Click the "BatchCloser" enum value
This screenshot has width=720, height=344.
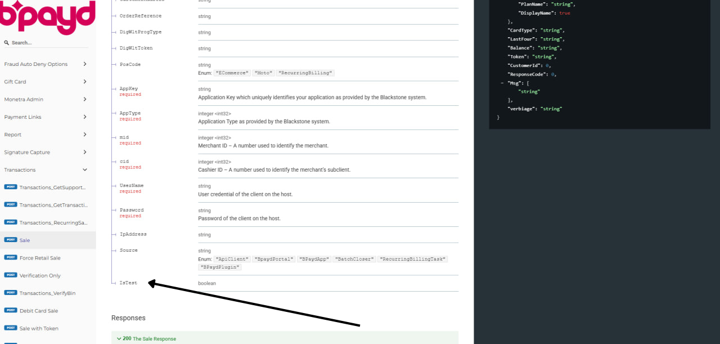click(x=354, y=259)
